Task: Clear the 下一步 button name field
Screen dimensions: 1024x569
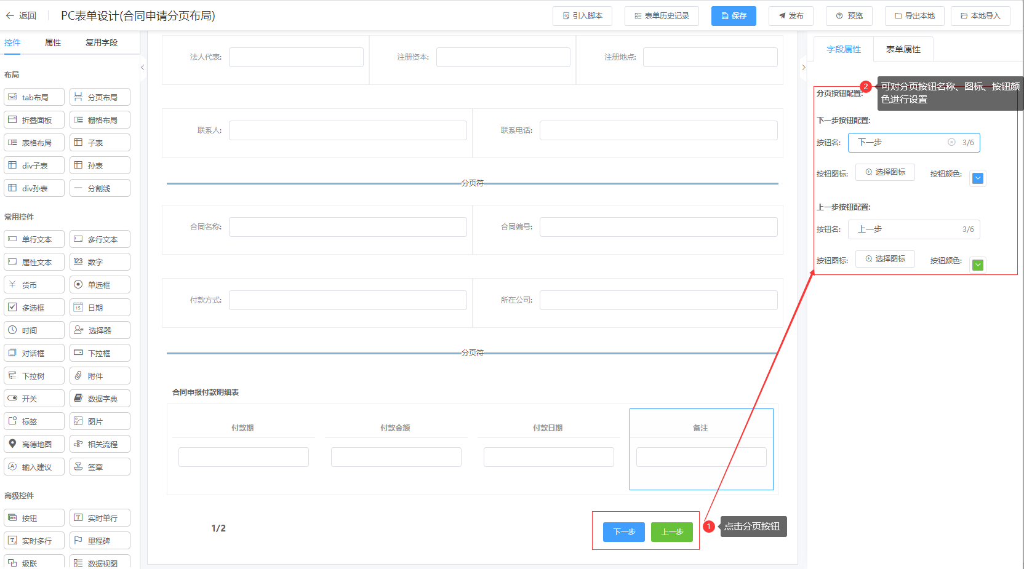Action: click(951, 142)
